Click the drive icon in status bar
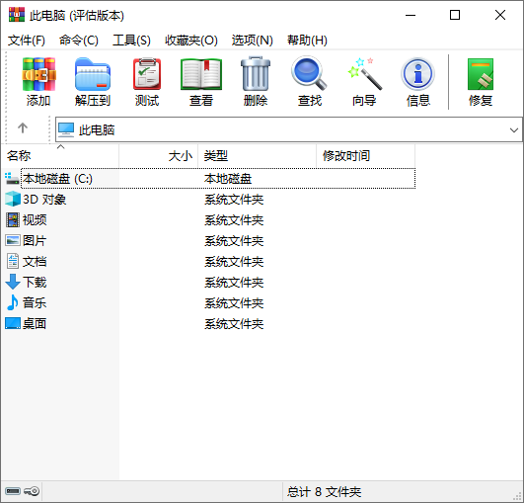The width and height of the screenshot is (524, 503). click(13, 491)
